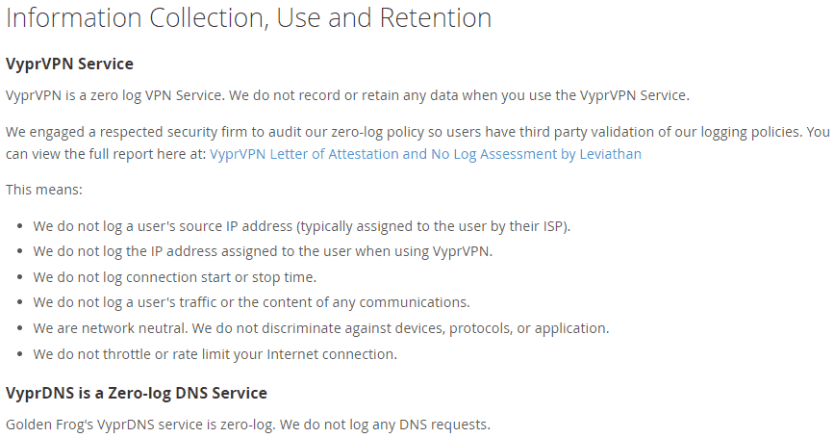Click the Information Collection, Use and Retention heading

coord(248,17)
